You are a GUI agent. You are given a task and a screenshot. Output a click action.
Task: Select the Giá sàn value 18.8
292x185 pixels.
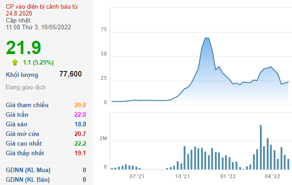coord(80,124)
